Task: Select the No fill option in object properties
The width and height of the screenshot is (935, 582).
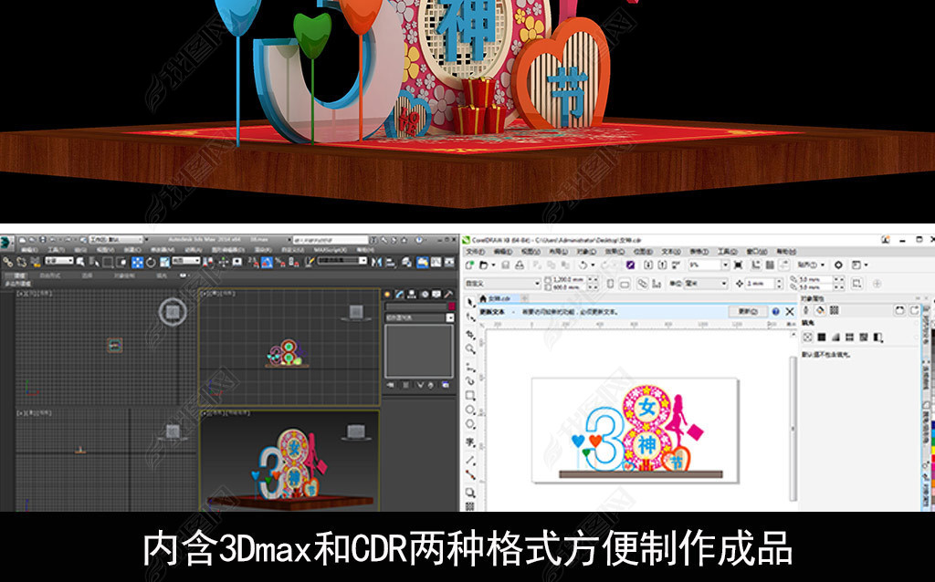Action: (x=808, y=338)
